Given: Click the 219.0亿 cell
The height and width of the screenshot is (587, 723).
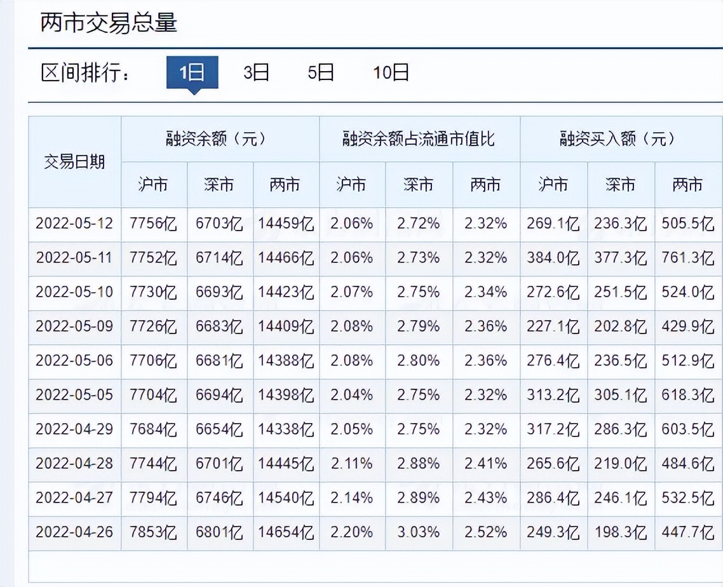Looking at the screenshot, I should click(621, 464).
